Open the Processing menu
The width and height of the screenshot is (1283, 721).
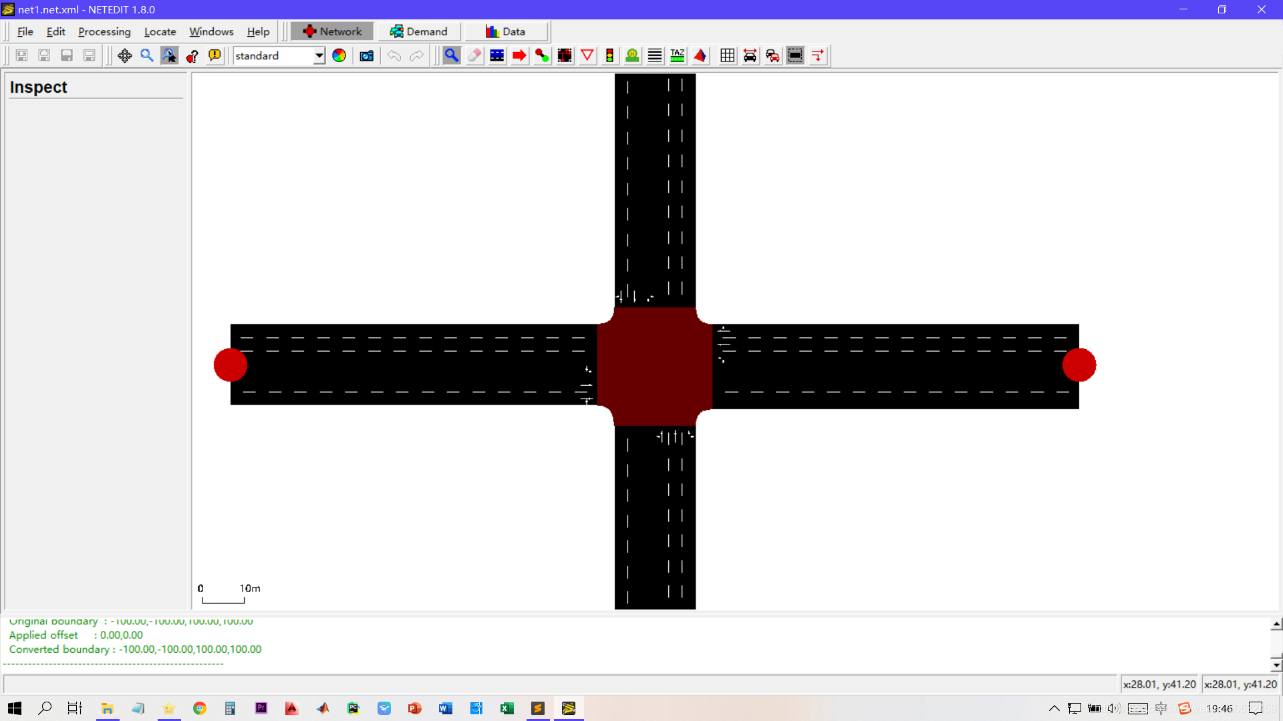pos(104,31)
